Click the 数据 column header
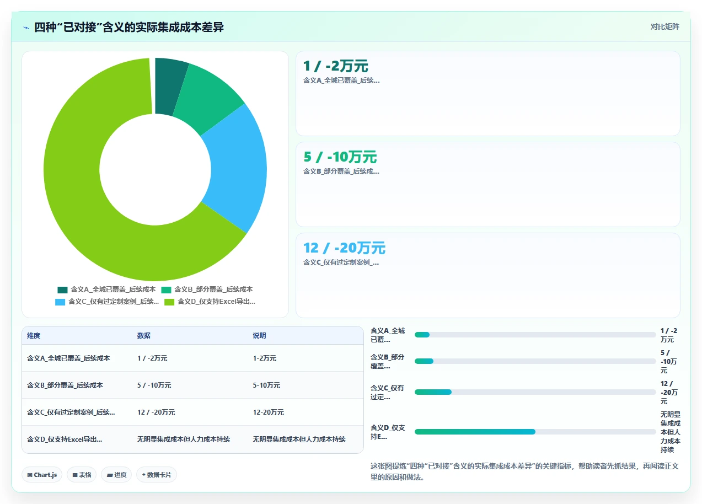702x504 pixels. coord(144,336)
